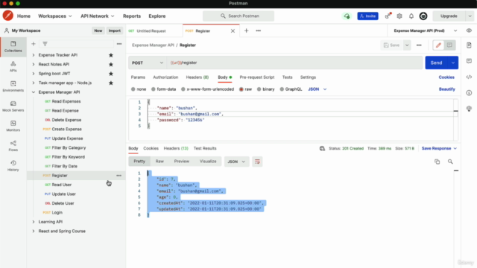This screenshot has height=268, width=477.
Task: Click the Import button
Action: (115, 31)
